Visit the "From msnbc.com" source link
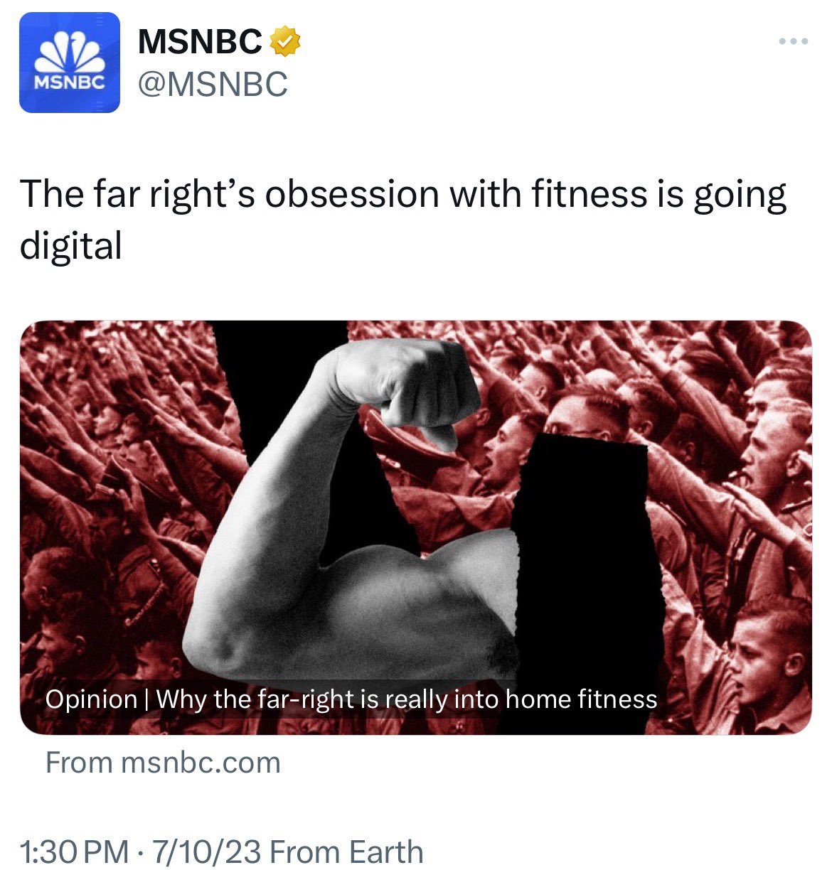 pyautogui.click(x=163, y=763)
